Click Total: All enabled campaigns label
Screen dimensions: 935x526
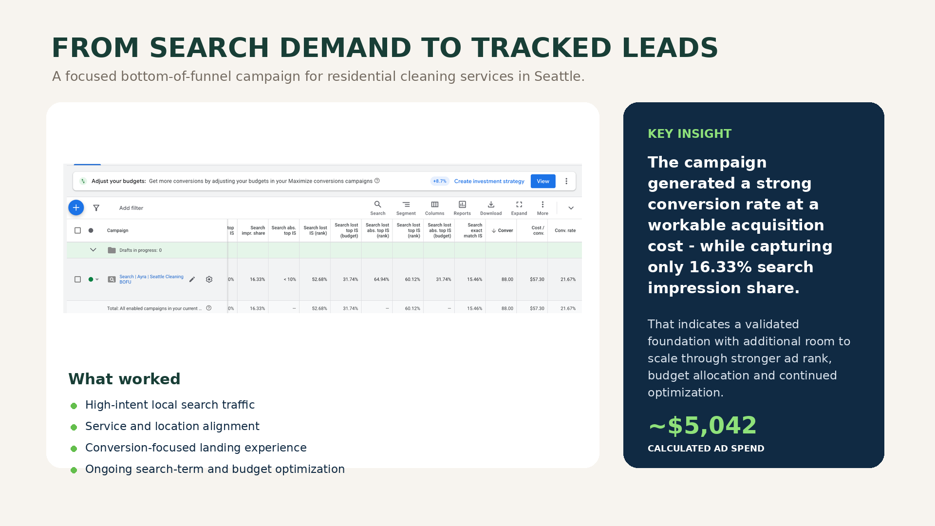[154, 308]
